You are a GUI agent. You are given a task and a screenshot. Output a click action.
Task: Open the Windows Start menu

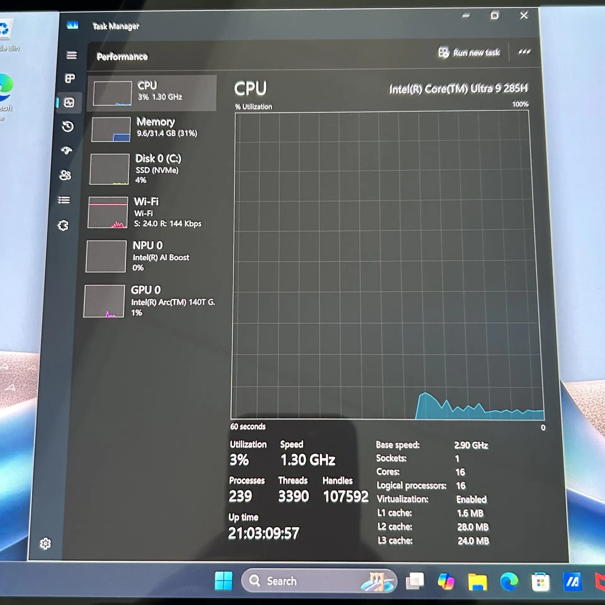pos(223,580)
